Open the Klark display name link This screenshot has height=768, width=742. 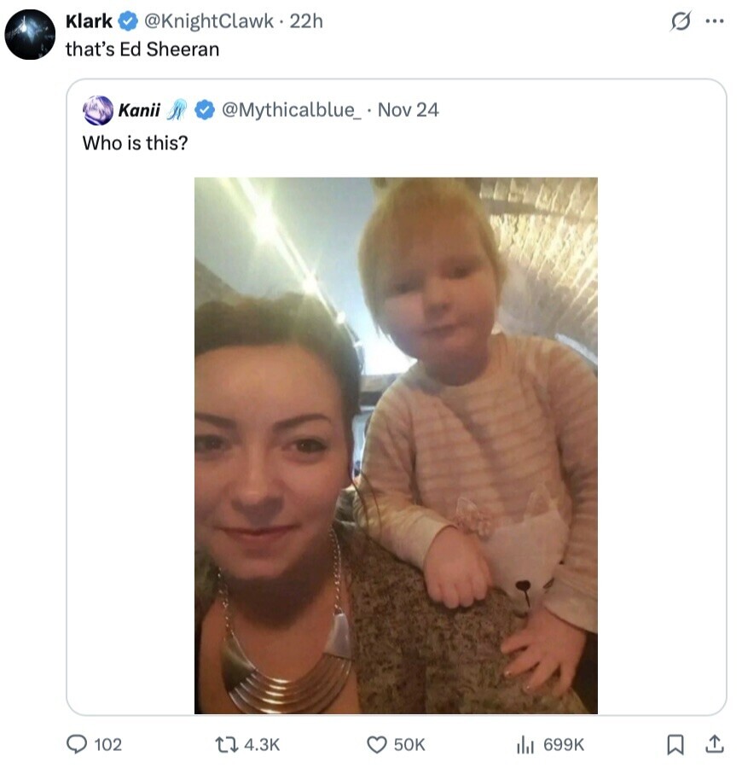89,21
